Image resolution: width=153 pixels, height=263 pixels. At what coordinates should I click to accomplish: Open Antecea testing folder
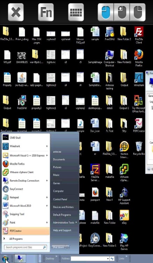(x=110, y=81)
